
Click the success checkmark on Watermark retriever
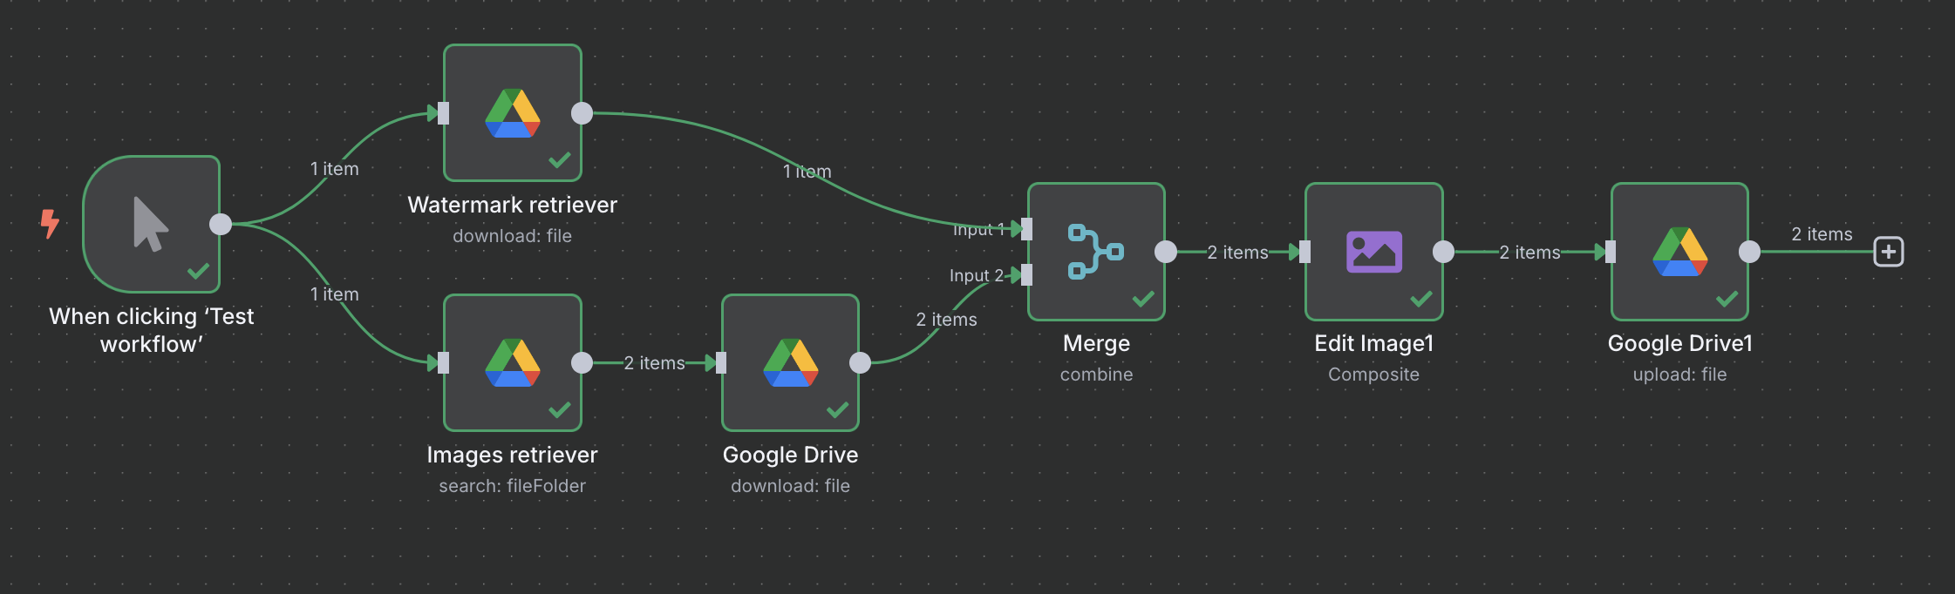(x=560, y=160)
